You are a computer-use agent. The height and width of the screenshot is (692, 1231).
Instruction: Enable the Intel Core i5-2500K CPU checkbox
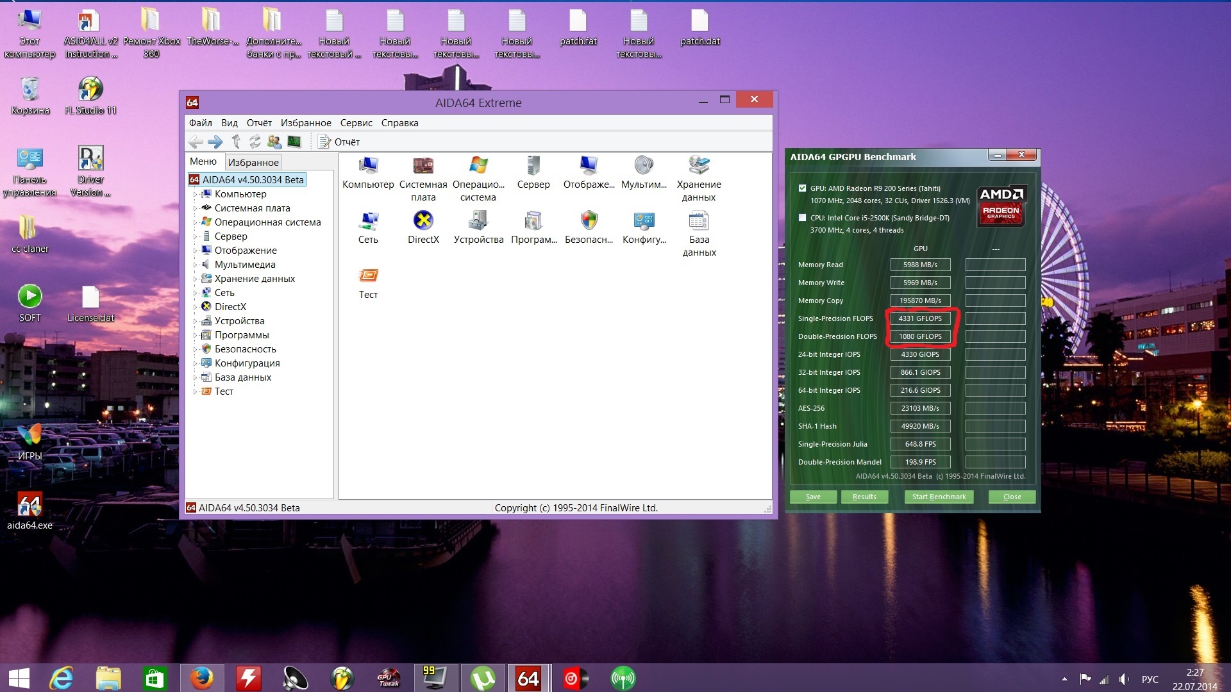click(x=802, y=218)
